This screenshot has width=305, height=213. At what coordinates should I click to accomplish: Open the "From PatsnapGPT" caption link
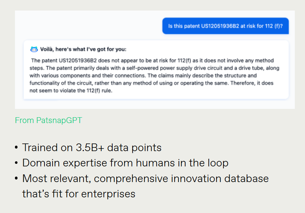click(x=48, y=120)
